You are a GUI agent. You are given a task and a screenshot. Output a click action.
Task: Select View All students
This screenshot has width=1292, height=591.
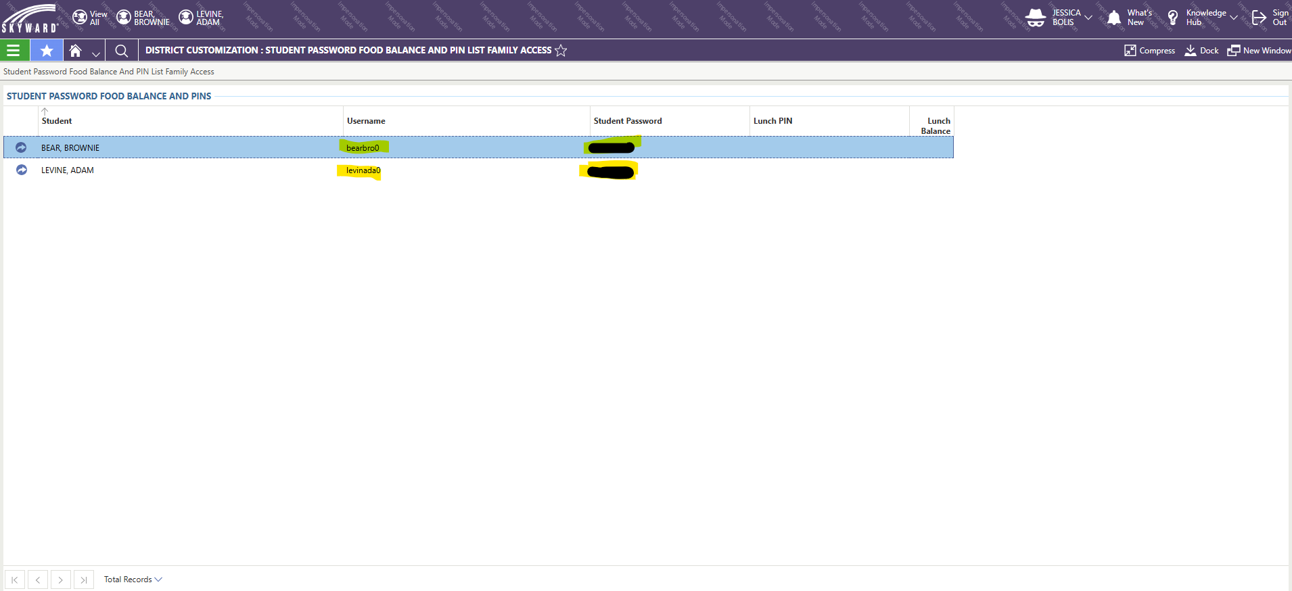coord(89,18)
